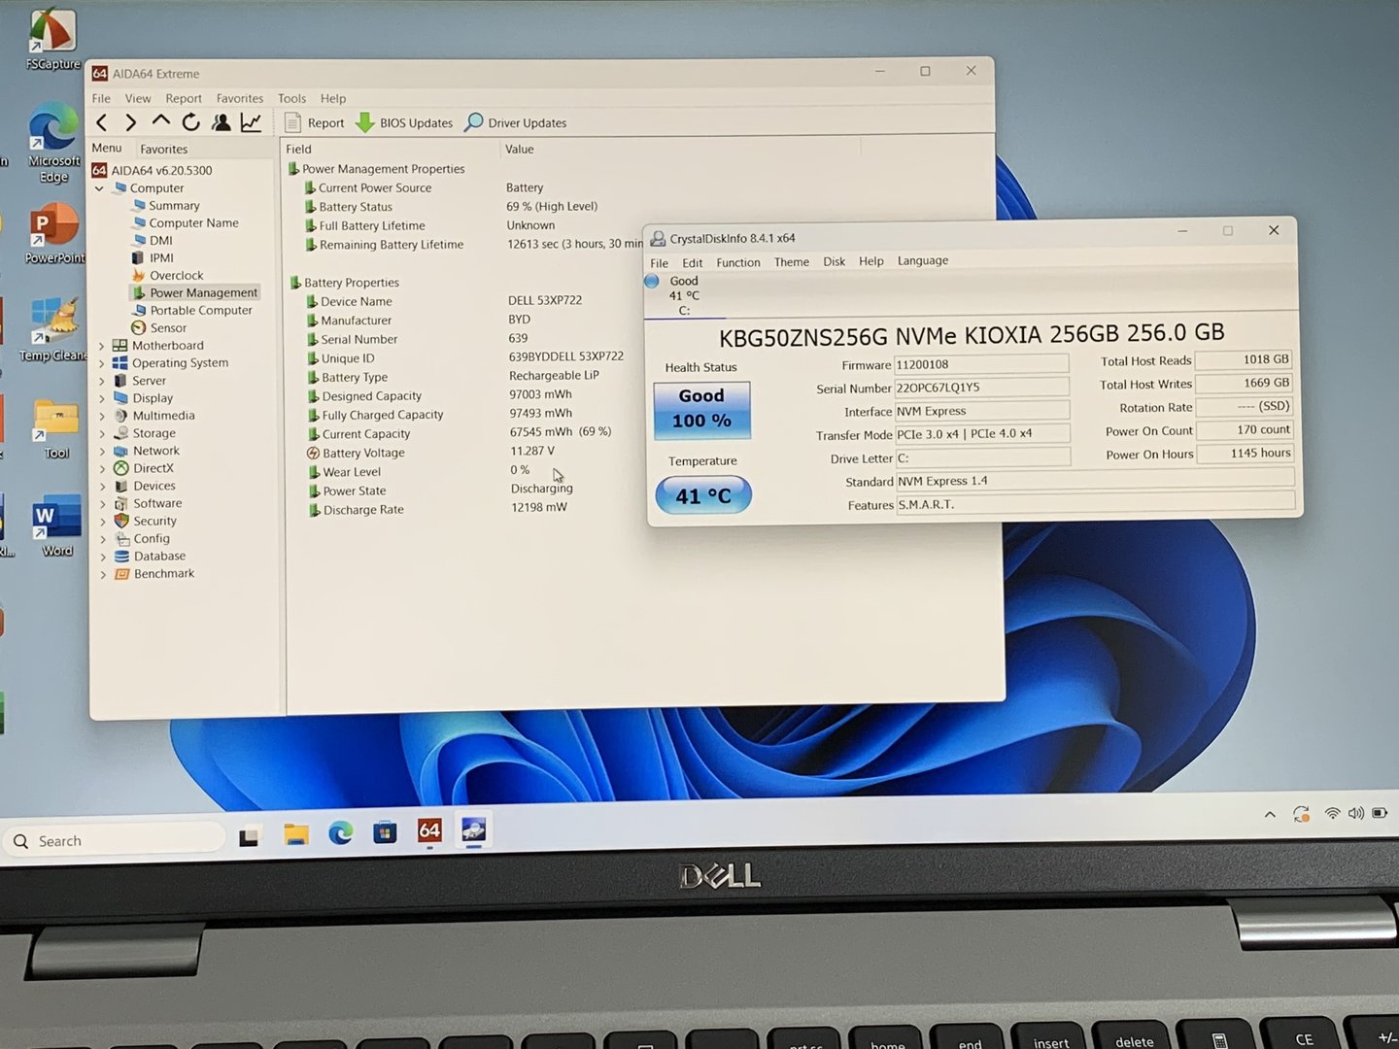Viewport: 1399px width, 1049px height.
Task: Click the refresh icon in AIDA64 toolbar
Action: coord(191,122)
